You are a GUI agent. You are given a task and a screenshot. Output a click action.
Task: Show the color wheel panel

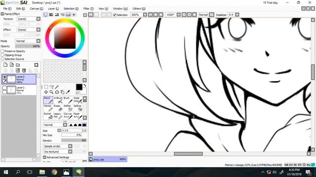click(46, 15)
